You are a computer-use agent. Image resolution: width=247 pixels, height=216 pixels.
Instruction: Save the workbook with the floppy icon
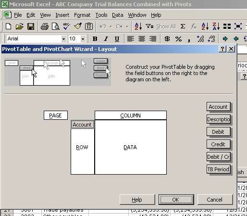tap(31, 26)
